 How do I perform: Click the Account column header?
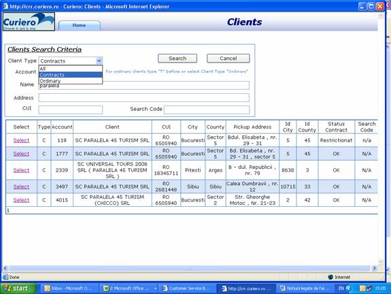[x=62, y=127]
